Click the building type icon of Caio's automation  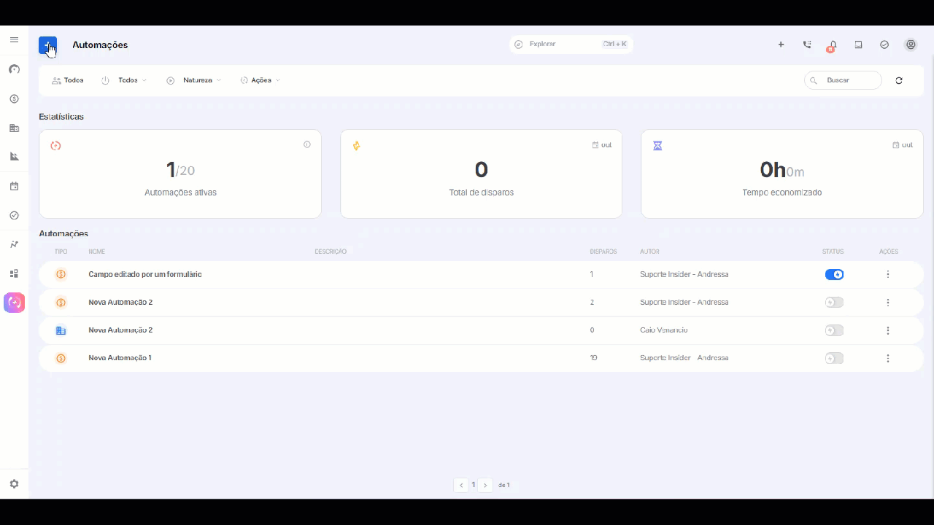(x=61, y=330)
